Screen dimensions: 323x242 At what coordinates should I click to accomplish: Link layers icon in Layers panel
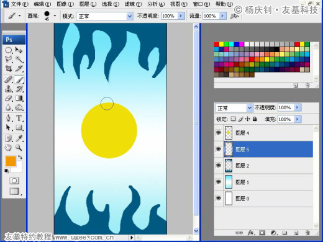tap(239, 233)
